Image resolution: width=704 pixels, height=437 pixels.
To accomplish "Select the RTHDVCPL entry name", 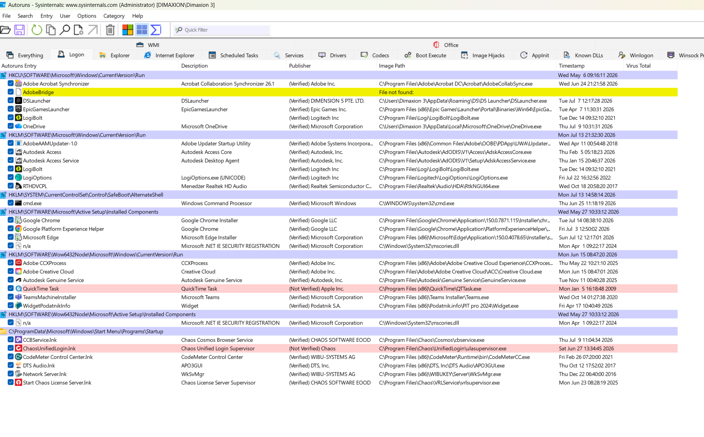I will [x=35, y=186].
